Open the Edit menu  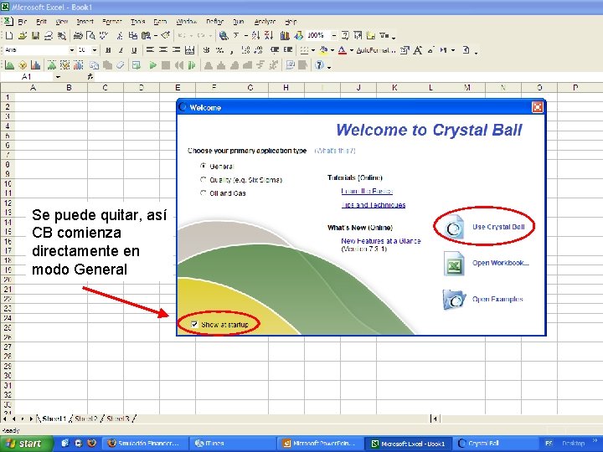[41, 22]
